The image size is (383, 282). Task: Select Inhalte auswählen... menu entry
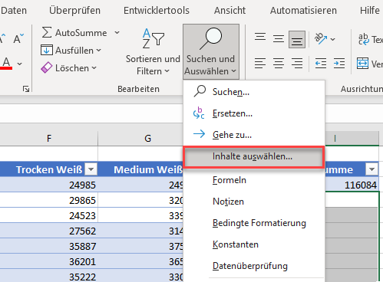pyautogui.click(x=254, y=156)
